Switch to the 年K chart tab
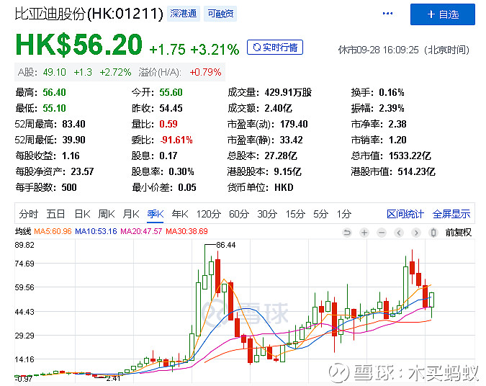 180,214
